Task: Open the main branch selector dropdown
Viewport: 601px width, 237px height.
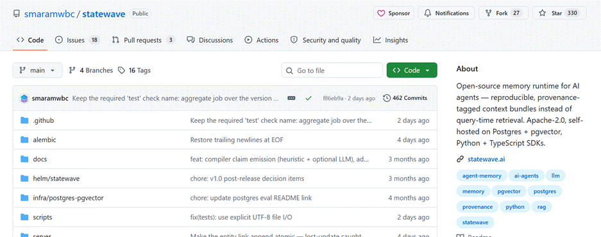Action: click(x=38, y=70)
